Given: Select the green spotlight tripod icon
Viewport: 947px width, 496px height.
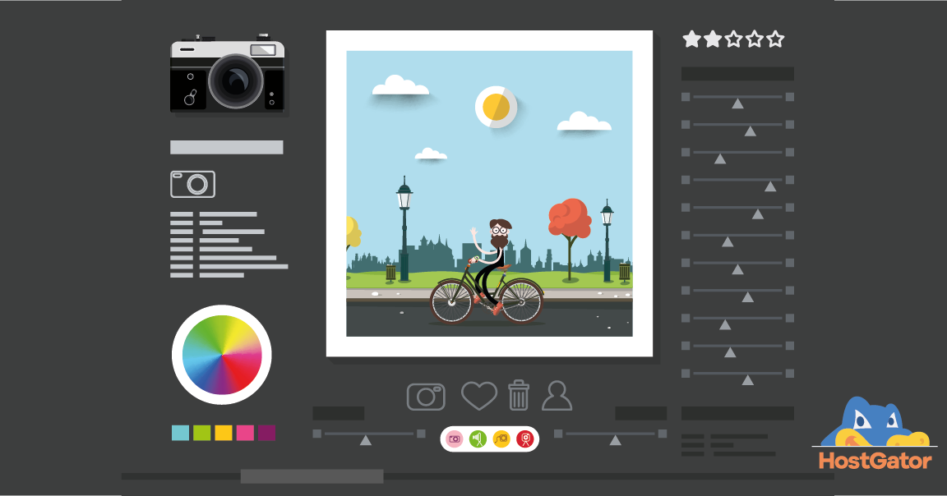Looking at the screenshot, I should [478, 438].
